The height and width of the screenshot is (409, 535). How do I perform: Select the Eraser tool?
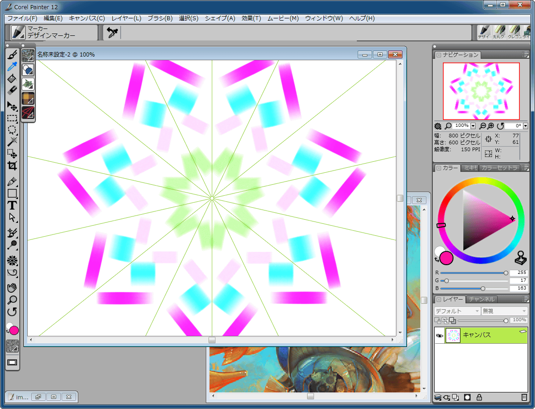[12, 90]
